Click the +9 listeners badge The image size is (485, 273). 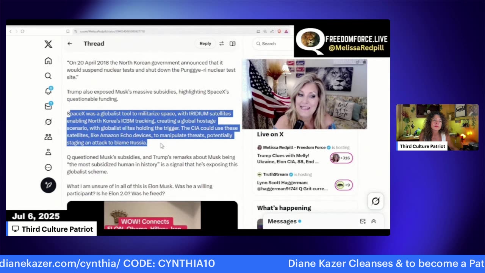point(343,185)
